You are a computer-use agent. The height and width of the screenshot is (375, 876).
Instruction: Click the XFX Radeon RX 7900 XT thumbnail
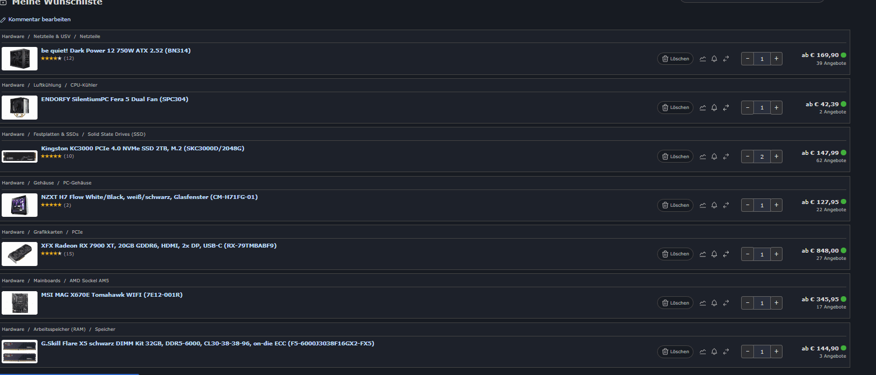point(20,254)
